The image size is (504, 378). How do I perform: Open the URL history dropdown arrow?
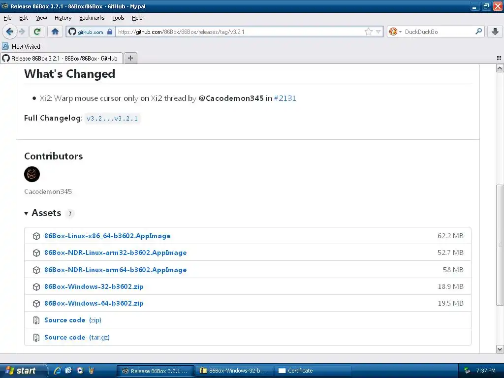click(378, 31)
